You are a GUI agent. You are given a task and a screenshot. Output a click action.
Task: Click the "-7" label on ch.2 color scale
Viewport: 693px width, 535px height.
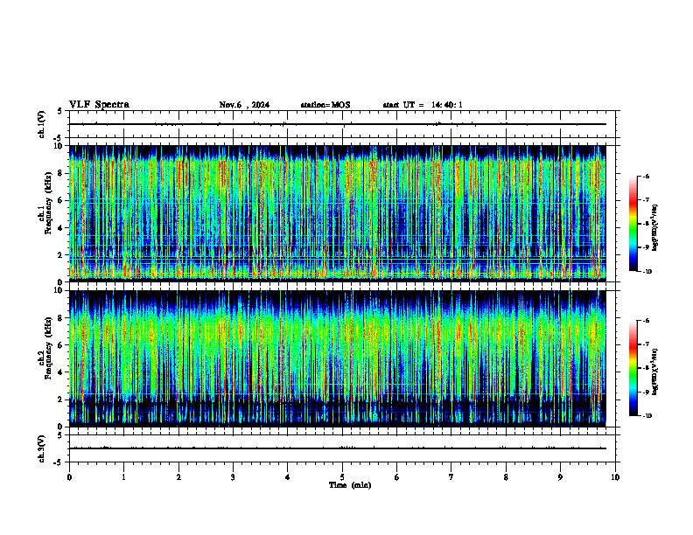coord(646,344)
